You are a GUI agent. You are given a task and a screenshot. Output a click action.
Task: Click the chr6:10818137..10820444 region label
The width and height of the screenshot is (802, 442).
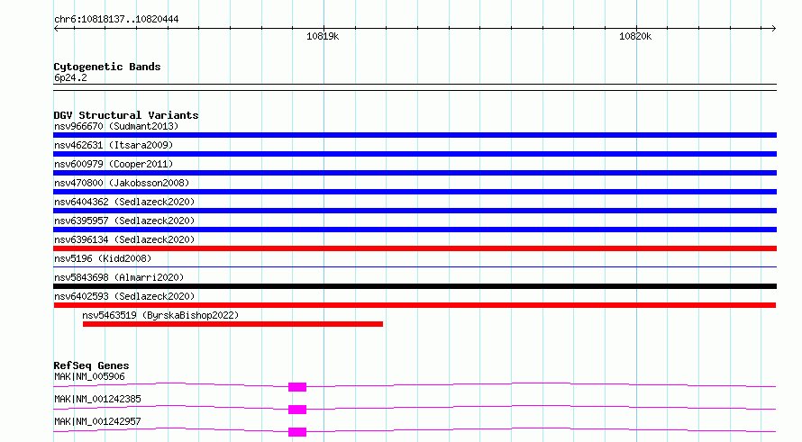pos(116,20)
